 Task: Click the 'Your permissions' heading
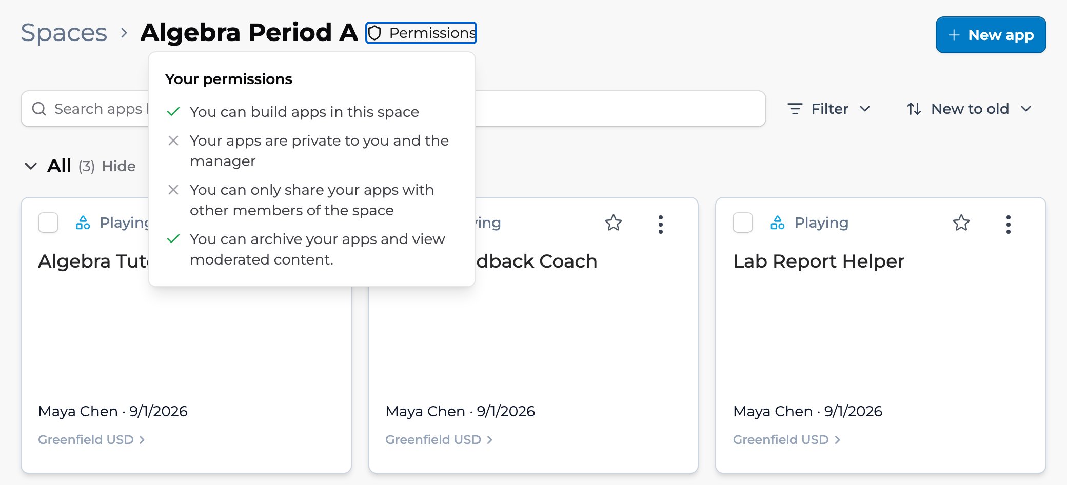(229, 79)
